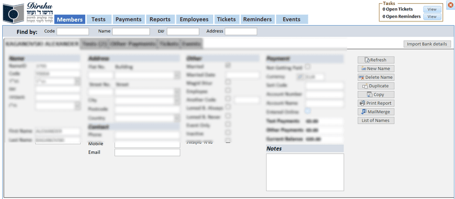
Task: Click Import Bank details button
Action: (427, 44)
